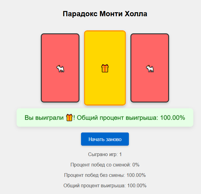The height and width of the screenshot is (194, 201).
Task: Click the goat emoji on the right door
Action: point(150,69)
